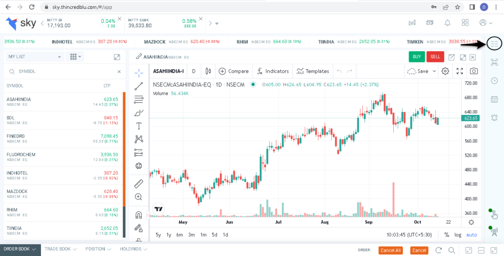Toggle auto scale on chart

472,235
